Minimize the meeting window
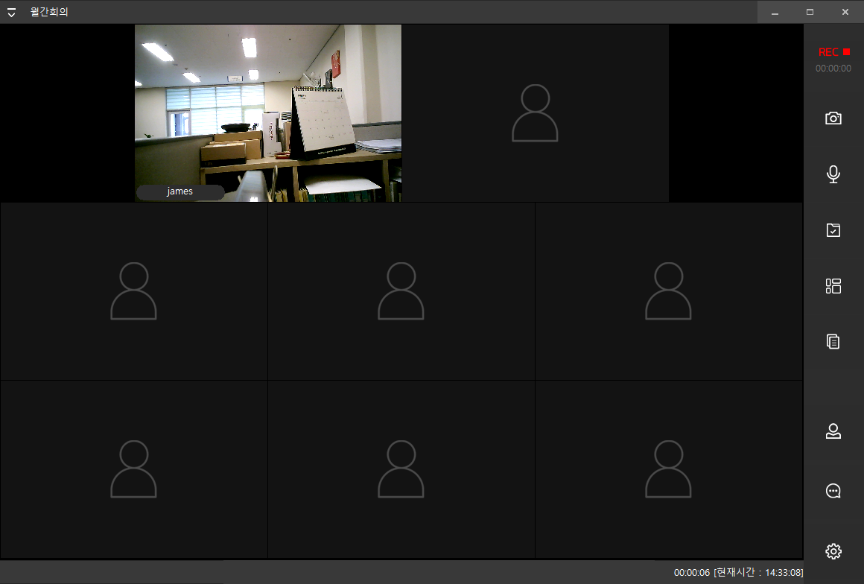 coord(775,12)
